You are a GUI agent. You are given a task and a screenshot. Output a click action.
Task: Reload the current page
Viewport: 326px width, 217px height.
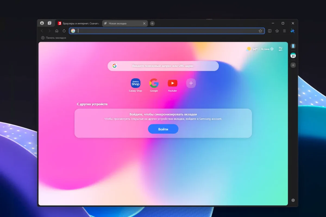click(x=64, y=31)
